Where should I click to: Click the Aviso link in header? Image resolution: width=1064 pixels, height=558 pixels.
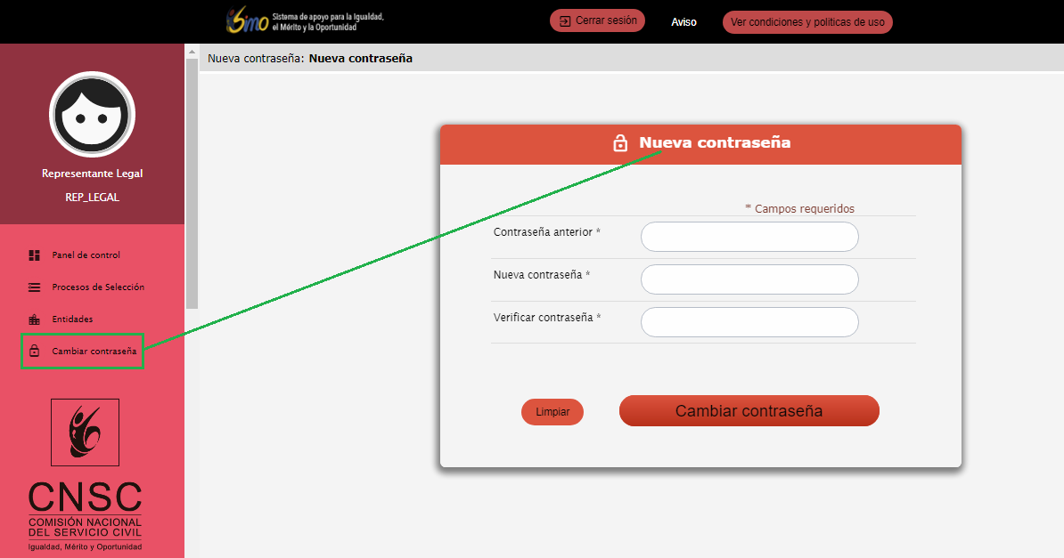click(683, 22)
